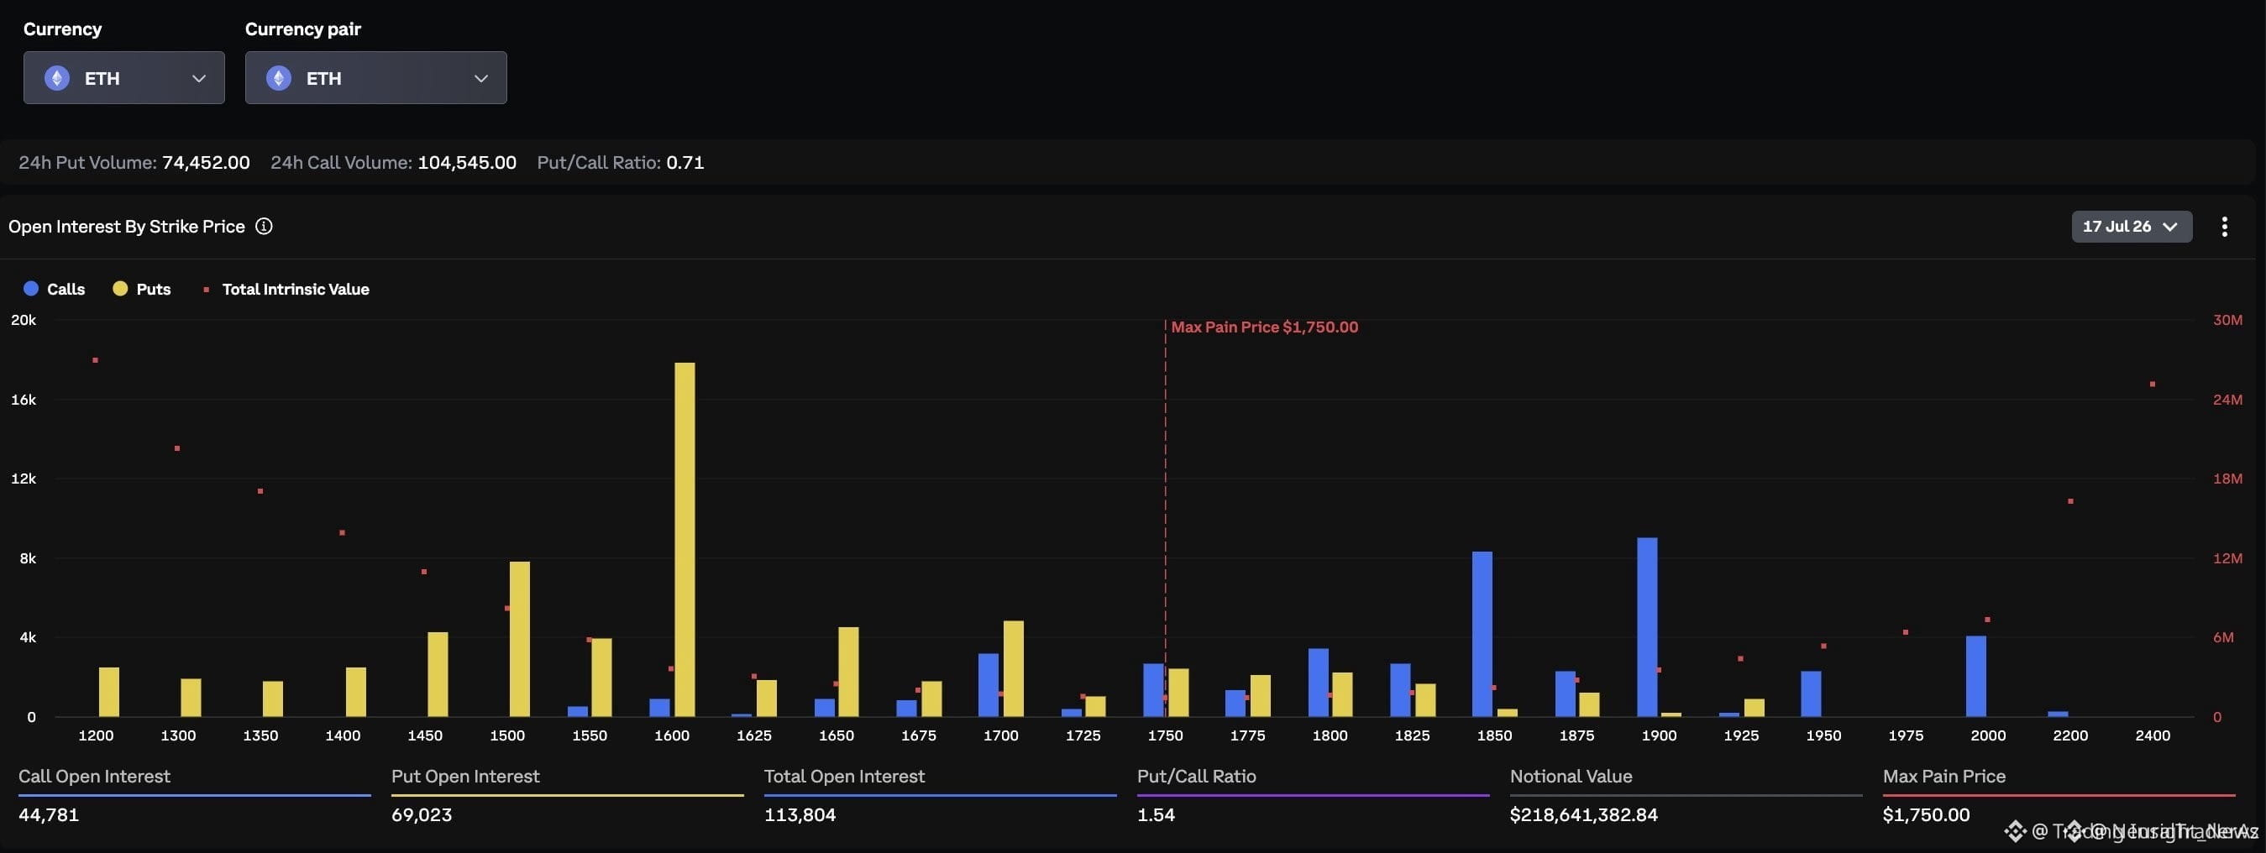Click the 2000 strike calls bar
This screenshot has width=2266, height=853.
coord(1975,675)
